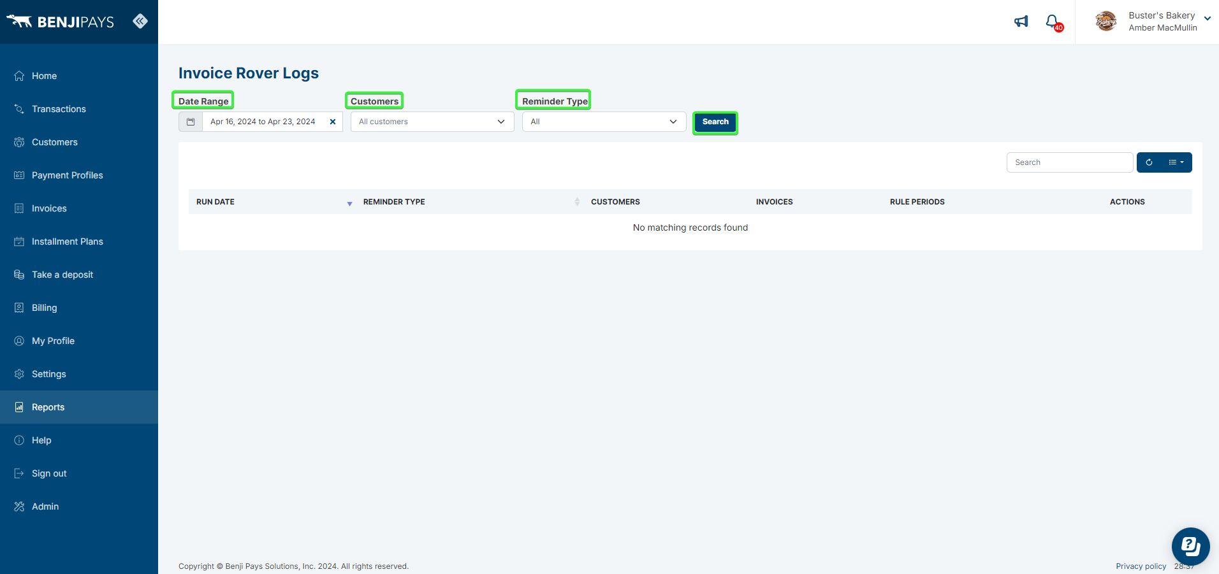This screenshot has width=1219, height=574.
Task: Click the Reminder Type filter label
Action: click(x=554, y=101)
